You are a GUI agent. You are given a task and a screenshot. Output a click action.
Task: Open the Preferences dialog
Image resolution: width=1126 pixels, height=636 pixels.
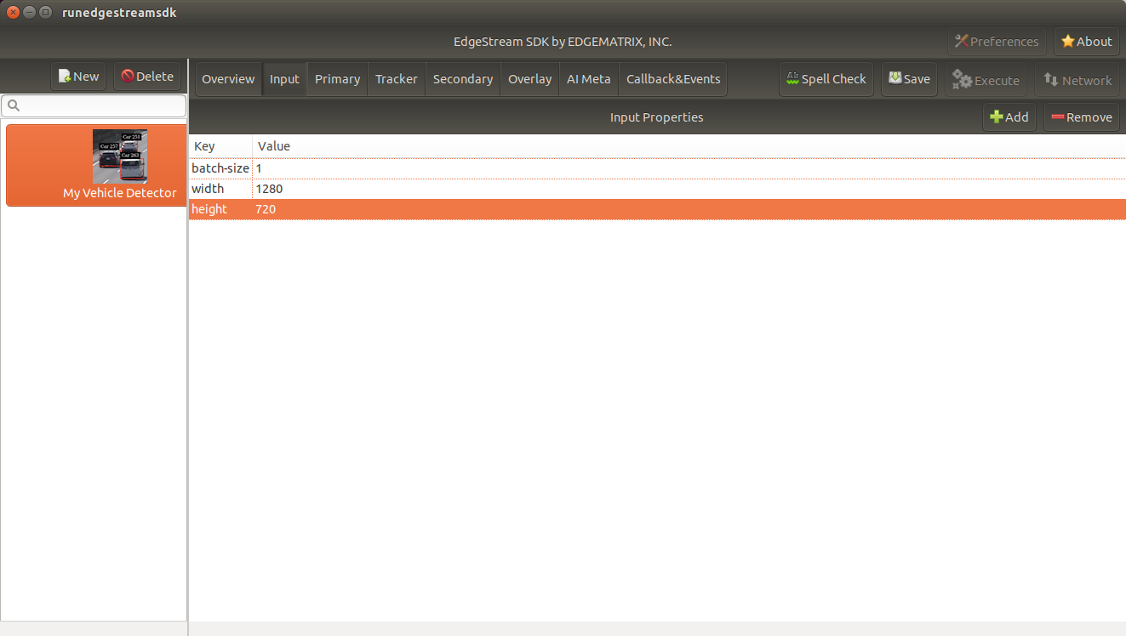point(997,42)
